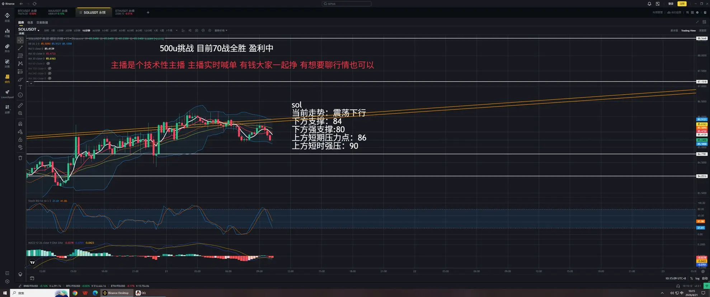
Task: Select the SOLUSDT perpetual tab
Action: pos(94,13)
